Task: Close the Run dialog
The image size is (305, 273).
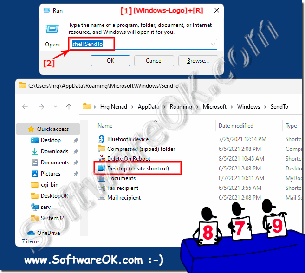Action: pyautogui.click(x=217, y=10)
